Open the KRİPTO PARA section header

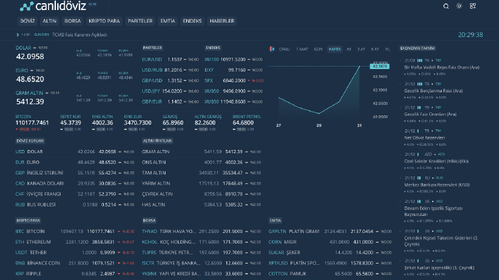(x=28, y=220)
